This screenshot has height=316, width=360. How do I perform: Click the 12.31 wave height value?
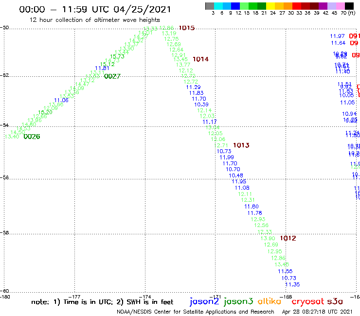pos(248,200)
